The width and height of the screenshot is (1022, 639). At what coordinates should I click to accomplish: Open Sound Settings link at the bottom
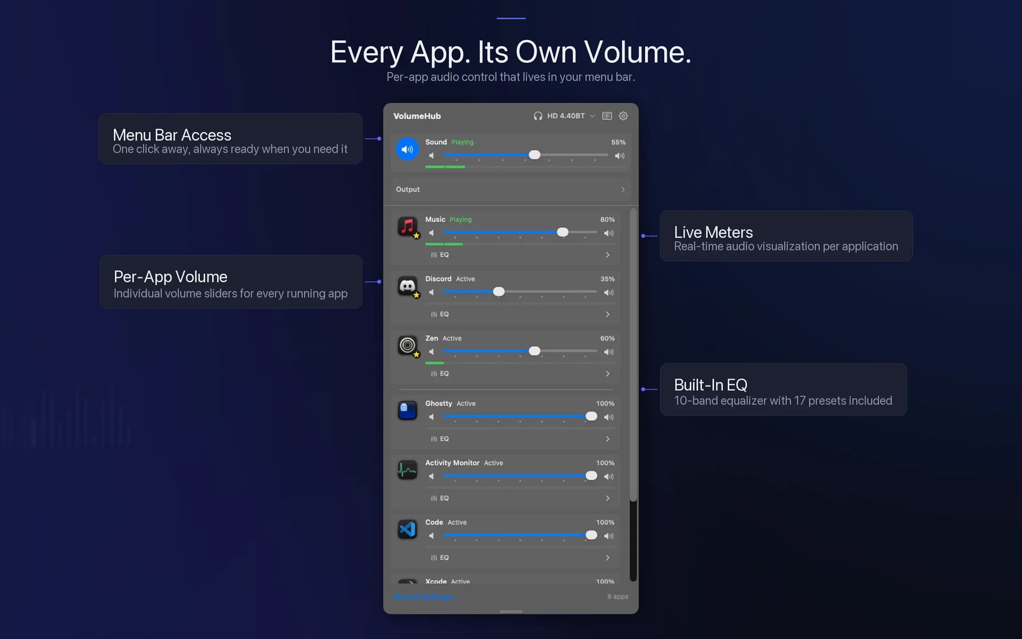426,596
